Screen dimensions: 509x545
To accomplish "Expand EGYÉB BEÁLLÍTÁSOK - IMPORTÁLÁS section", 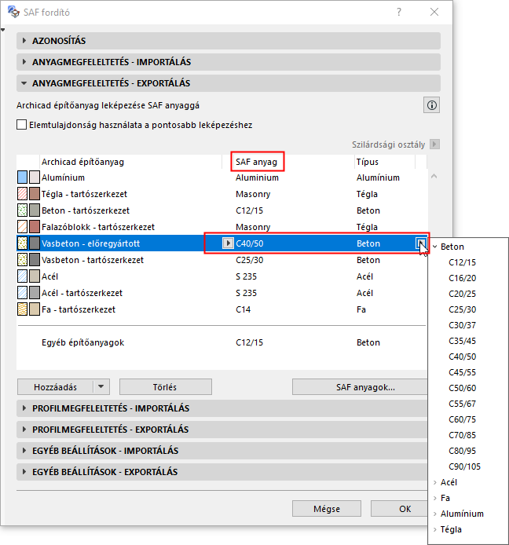I will tap(222, 451).
